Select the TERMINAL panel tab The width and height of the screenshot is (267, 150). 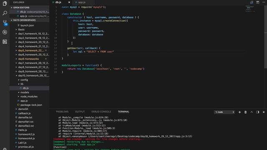[123, 112]
